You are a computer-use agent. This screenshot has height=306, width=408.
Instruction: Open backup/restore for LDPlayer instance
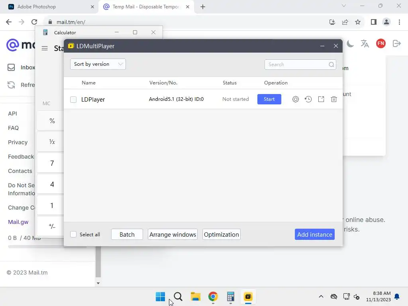[x=308, y=99]
